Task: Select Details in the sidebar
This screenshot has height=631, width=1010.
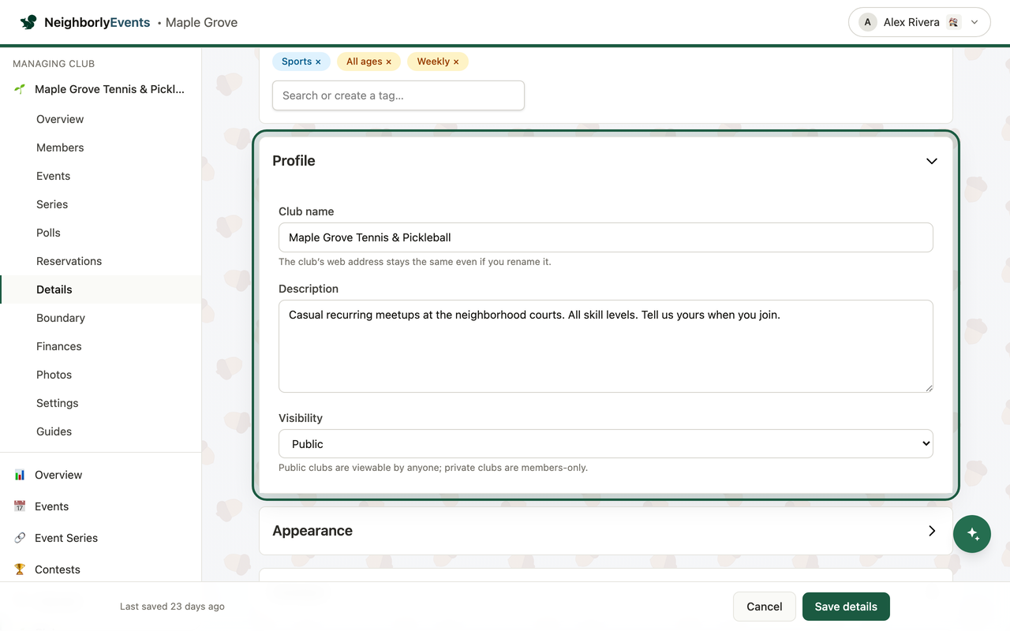Action: coord(101,289)
